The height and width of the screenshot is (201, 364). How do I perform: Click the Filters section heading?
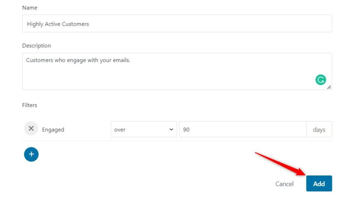click(x=30, y=105)
